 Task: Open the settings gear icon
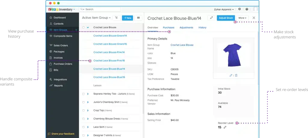[x=239, y=9]
